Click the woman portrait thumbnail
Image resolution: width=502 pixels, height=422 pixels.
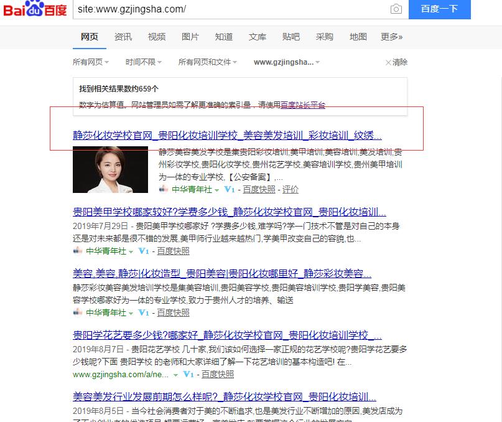point(110,169)
